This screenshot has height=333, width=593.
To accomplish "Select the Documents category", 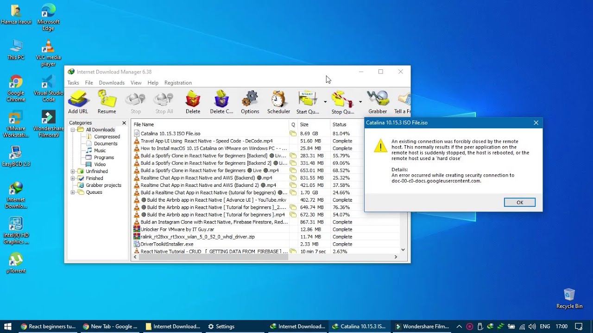I will click(106, 144).
